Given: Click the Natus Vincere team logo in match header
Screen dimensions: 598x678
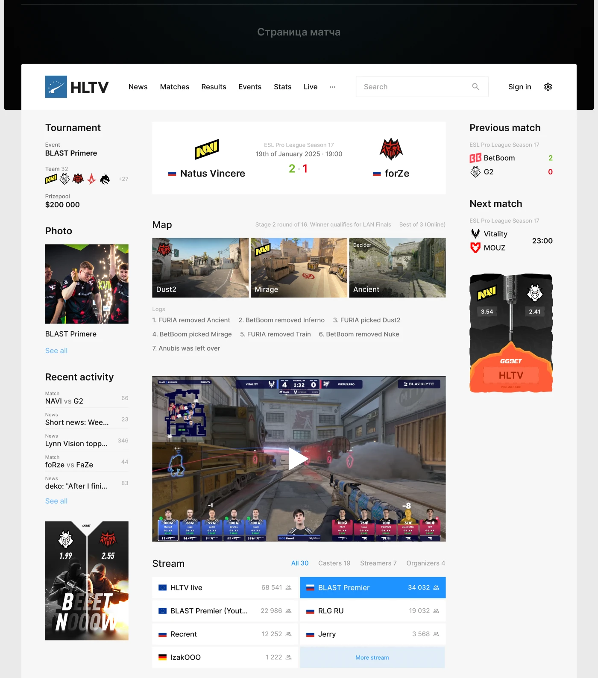Looking at the screenshot, I should click(207, 149).
